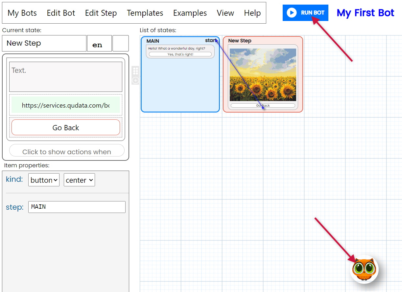Click the step field containing MAIN
The image size is (402, 292).
pos(77,207)
